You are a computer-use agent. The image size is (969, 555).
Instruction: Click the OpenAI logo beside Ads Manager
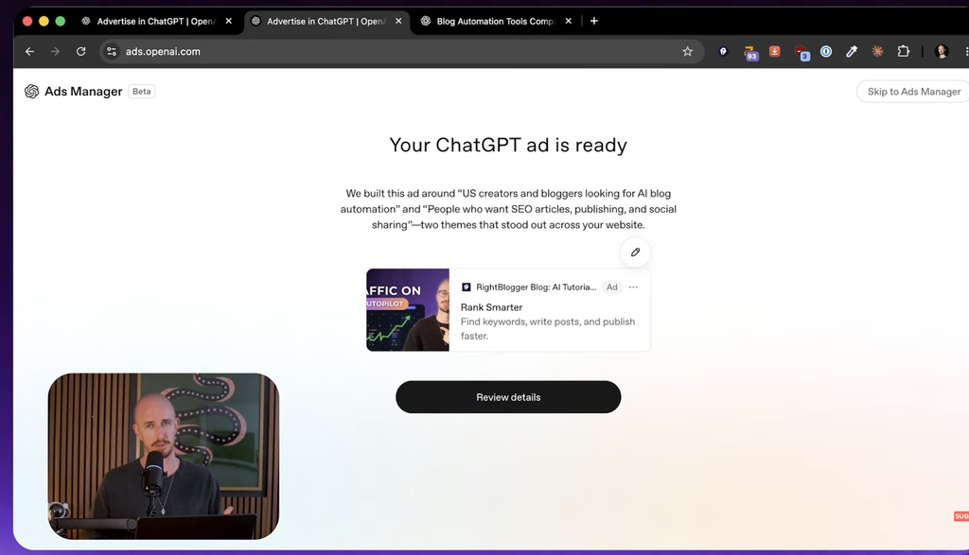click(x=31, y=92)
